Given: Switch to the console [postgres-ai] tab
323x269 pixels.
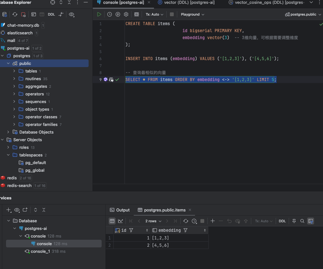Looking at the screenshot, I should 123,3.
